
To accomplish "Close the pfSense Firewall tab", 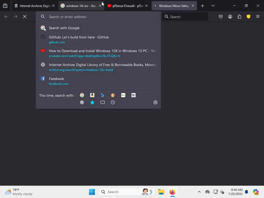I will point(146,6).
